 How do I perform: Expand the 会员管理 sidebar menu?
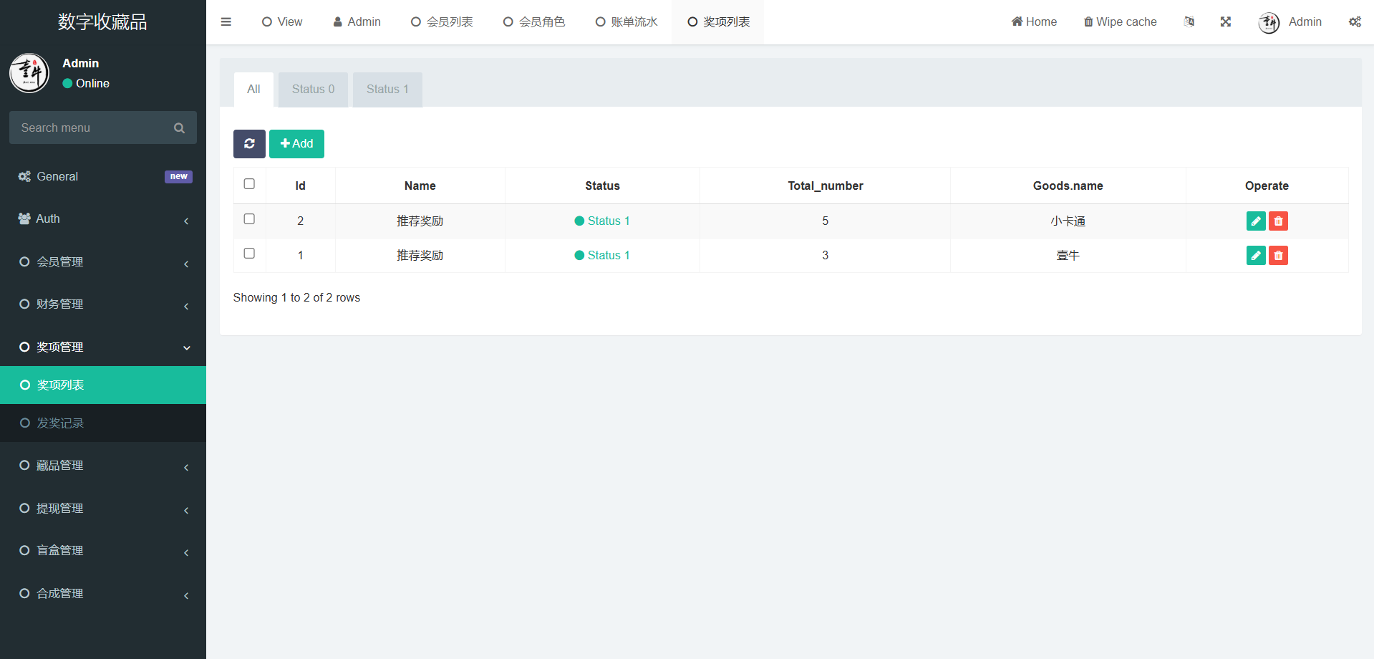[x=102, y=262]
